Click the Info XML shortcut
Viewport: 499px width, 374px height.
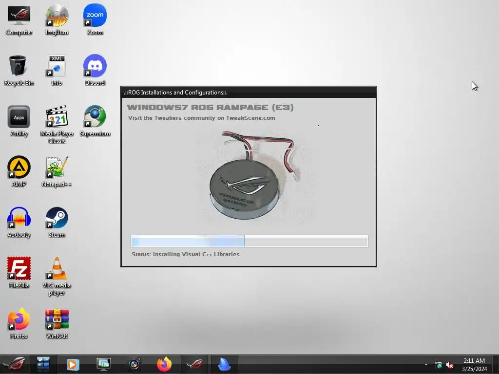point(57,70)
